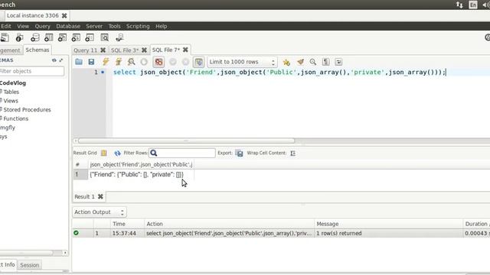Click the Stop execution hand icon
This screenshot has width=490, height=275.
tap(144, 62)
